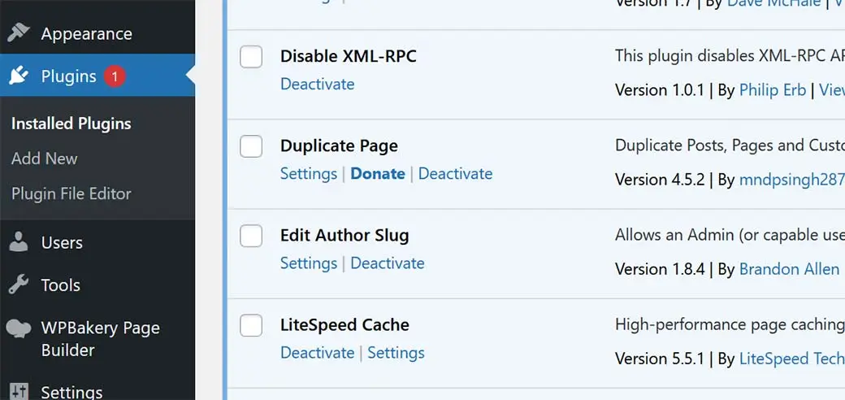Click the Appearance paintbrush icon
This screenshot has height=400, width=845.
click(x=19, y=33)
